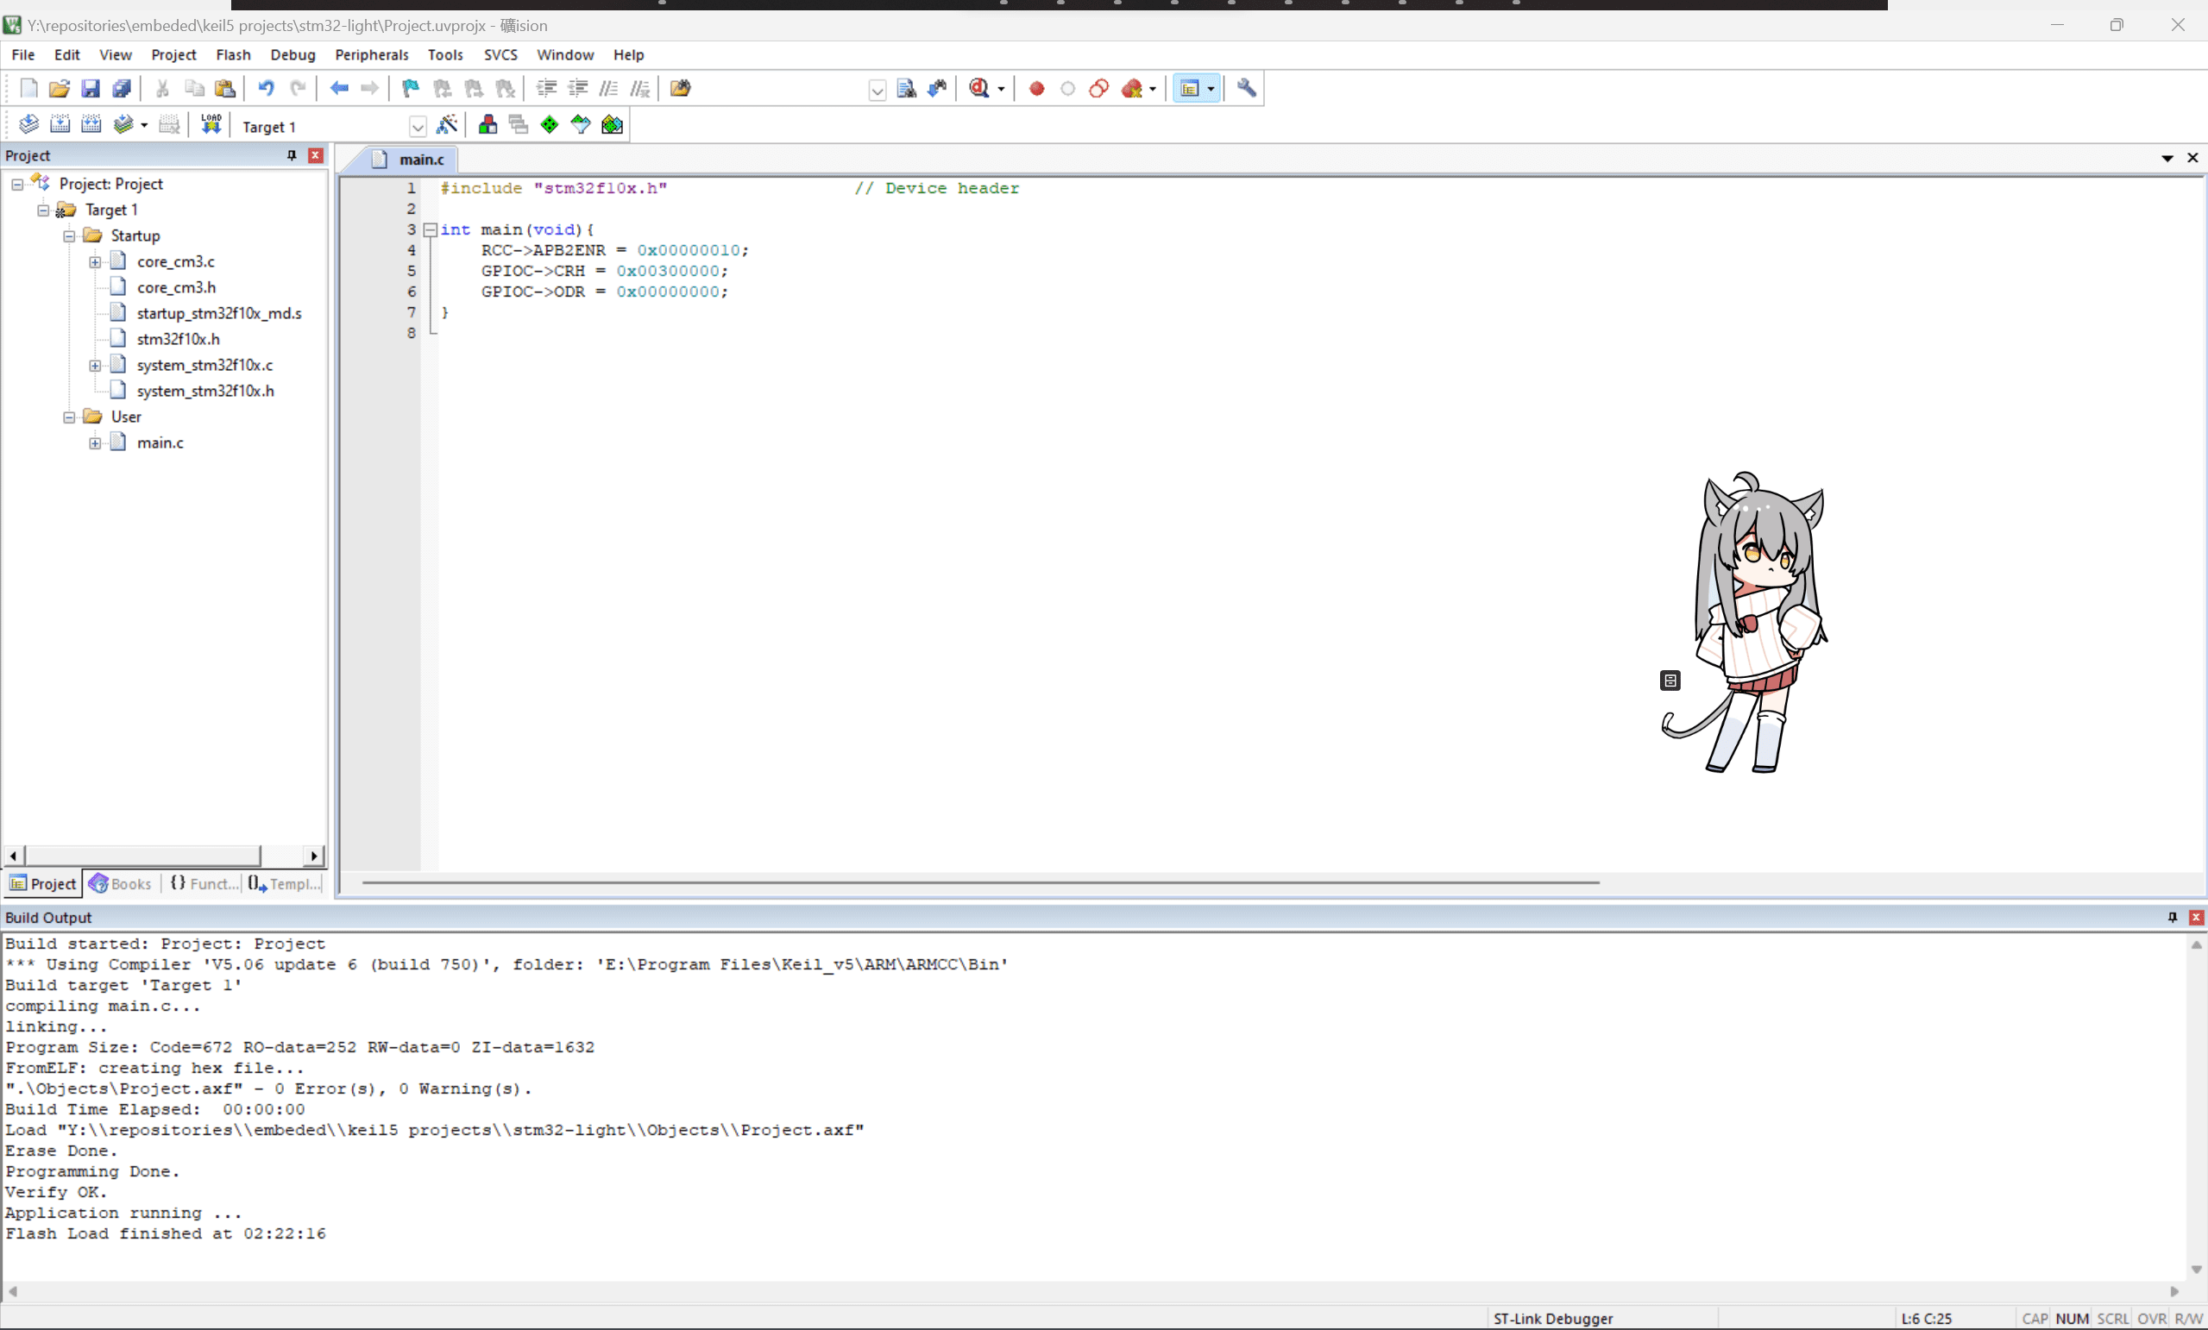Open the Debug menu
Viewport: 2208px width, 1330px height.
[293, 54]
